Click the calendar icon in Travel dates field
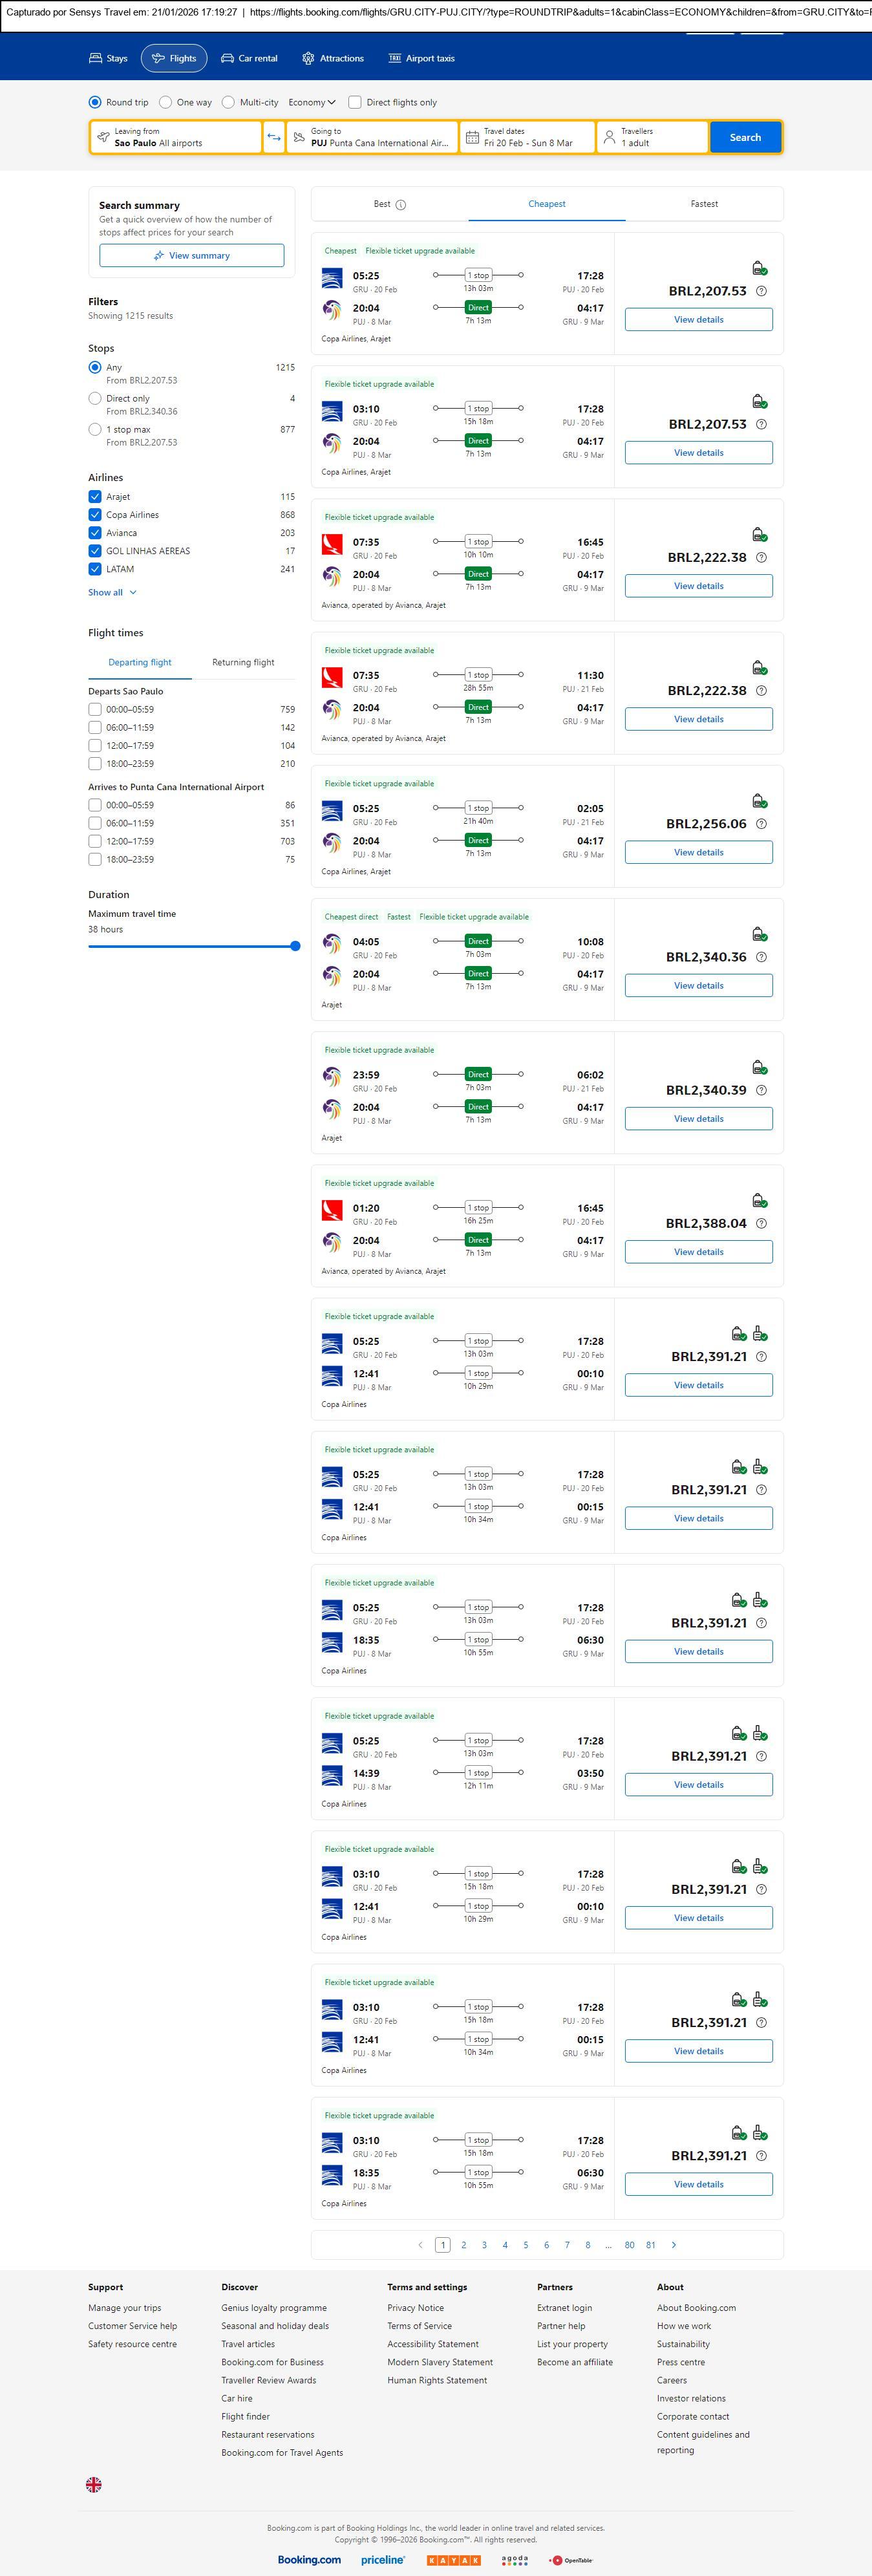Viewport: 872px width, 2576px height. coord(472,137)
